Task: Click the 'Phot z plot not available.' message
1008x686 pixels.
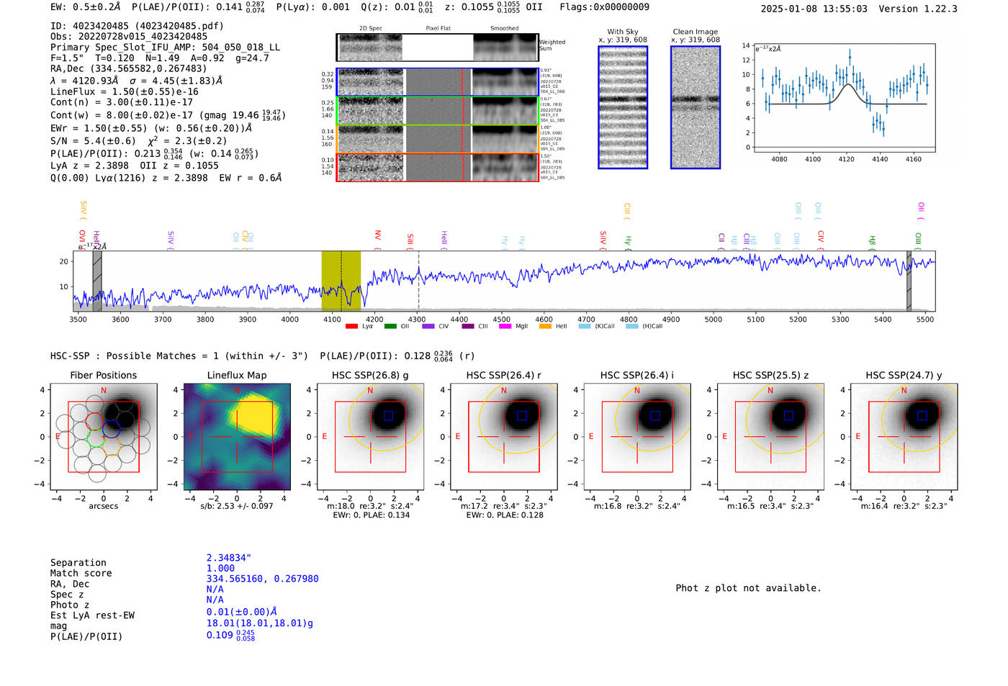Action: tap(748, 588)
